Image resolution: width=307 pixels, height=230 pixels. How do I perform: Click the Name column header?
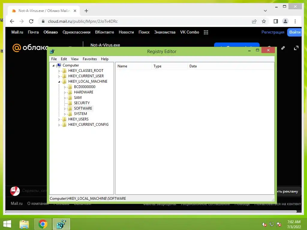coord(133,66)
